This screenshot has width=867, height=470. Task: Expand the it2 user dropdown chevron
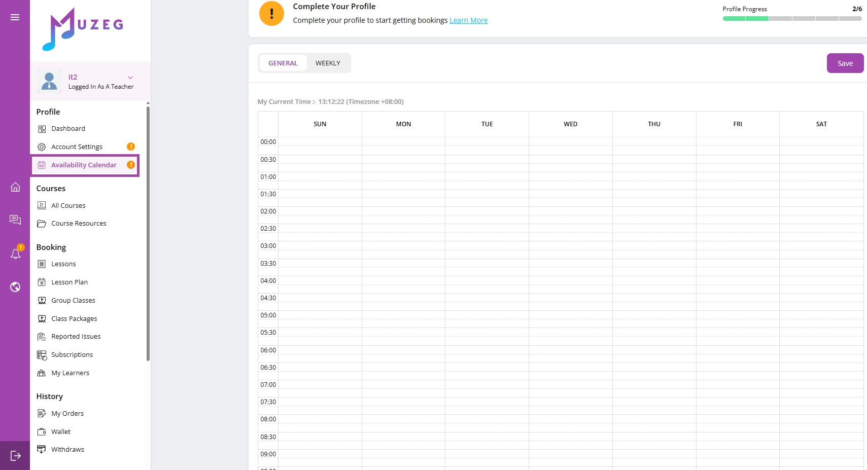(130, 78)
